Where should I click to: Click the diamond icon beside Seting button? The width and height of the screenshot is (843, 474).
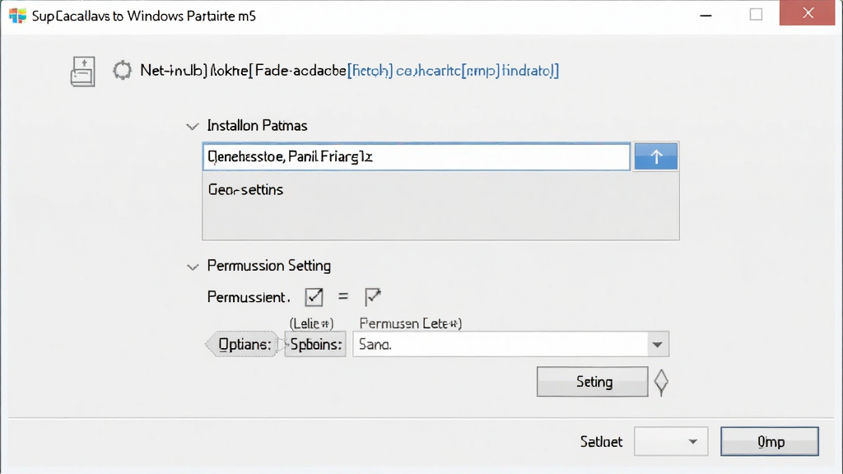pyautogui.click(x=661, y=383)
